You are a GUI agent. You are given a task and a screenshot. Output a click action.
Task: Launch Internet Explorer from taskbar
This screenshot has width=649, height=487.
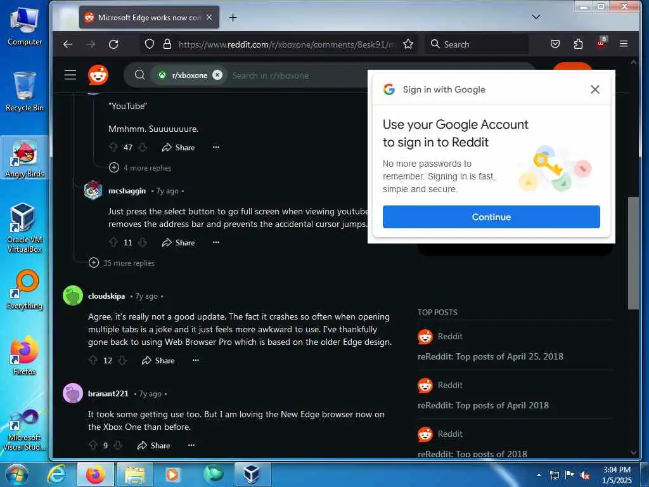[56, 474]
